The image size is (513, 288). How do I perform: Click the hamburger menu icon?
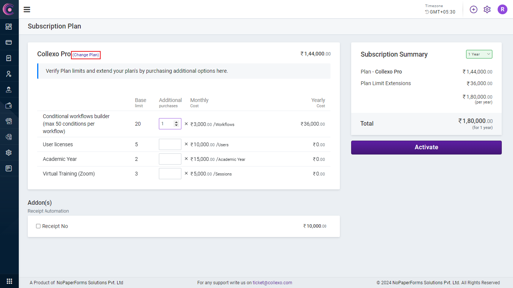[x=27, y=10]
